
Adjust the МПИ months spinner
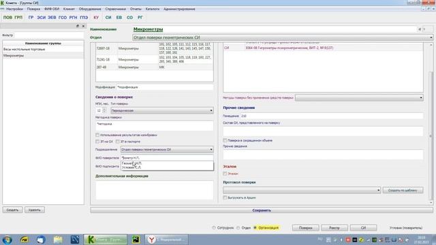pos(104,110)
